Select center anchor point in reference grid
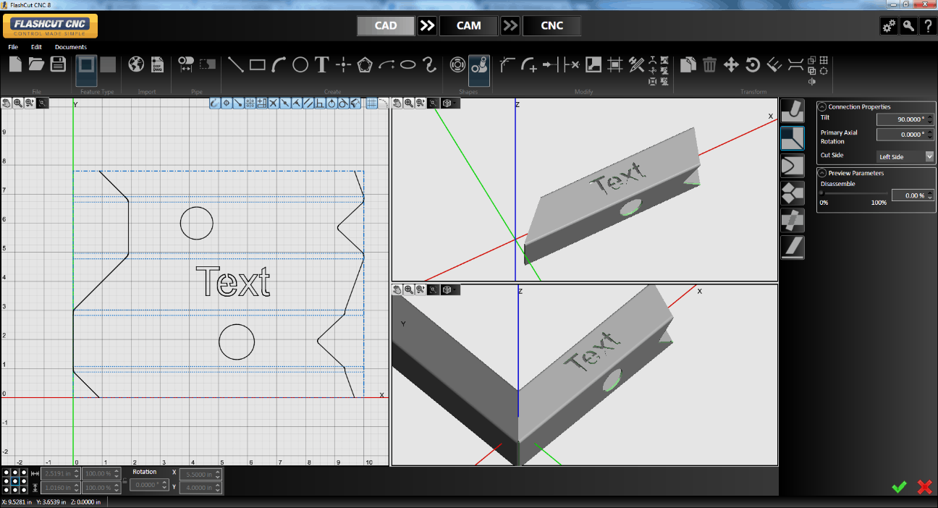The image size is (938, 508). [15, 481]
